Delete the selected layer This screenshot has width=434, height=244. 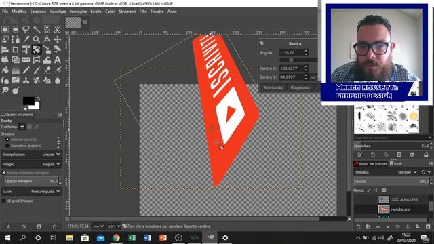click(428, 227)
